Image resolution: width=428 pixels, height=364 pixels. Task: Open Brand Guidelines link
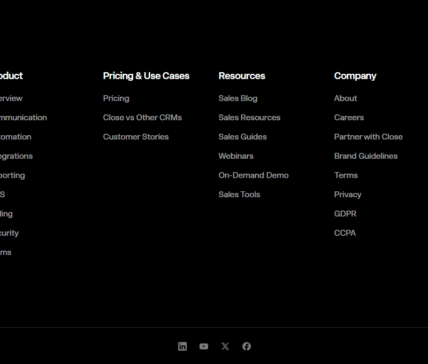(x=366, y=156)
